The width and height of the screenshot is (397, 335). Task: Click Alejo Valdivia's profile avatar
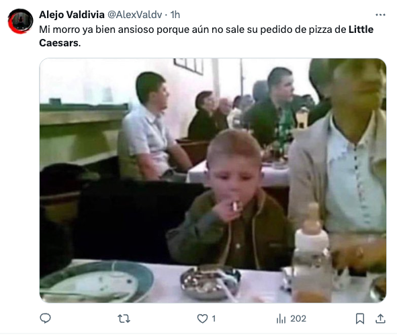point(21,21)
